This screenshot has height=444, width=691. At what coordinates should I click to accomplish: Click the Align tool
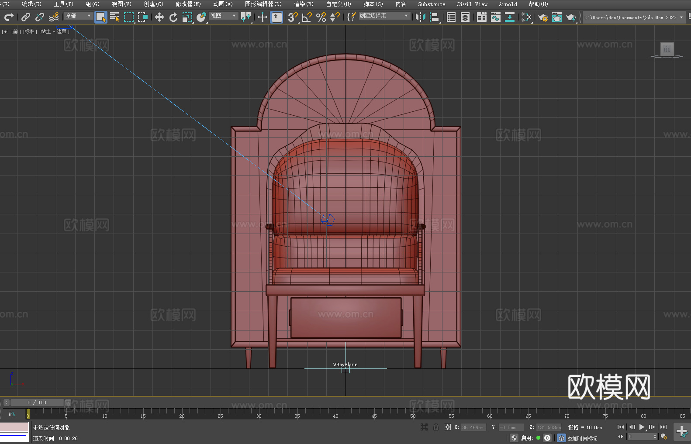(x=435, y=17)
